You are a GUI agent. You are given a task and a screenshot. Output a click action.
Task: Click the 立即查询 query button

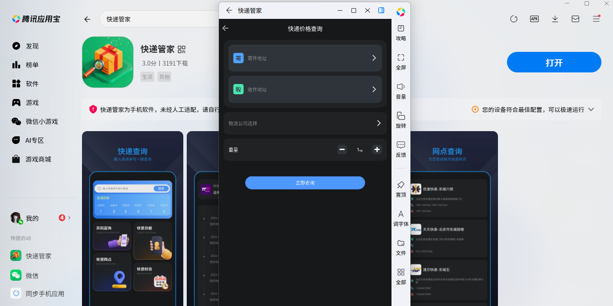pos(305,183)
